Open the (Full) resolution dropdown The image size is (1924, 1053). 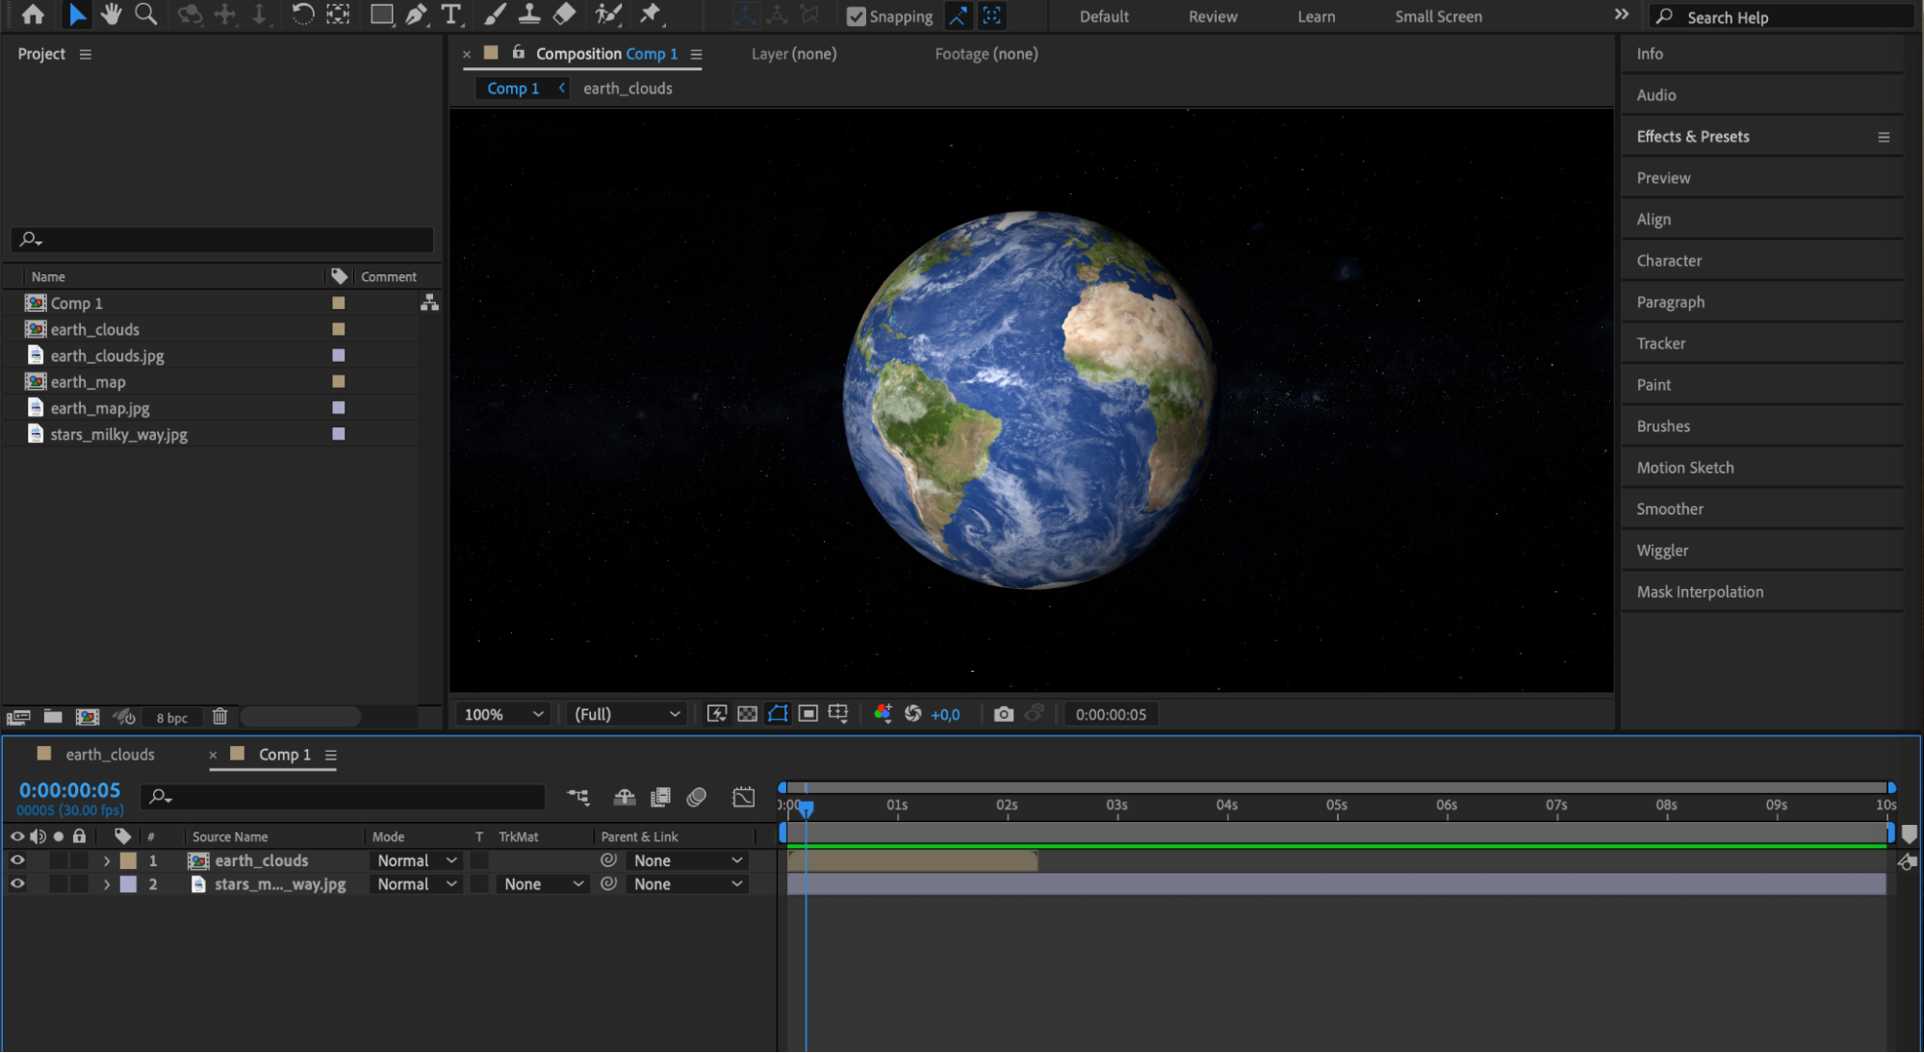coord(627,714)
